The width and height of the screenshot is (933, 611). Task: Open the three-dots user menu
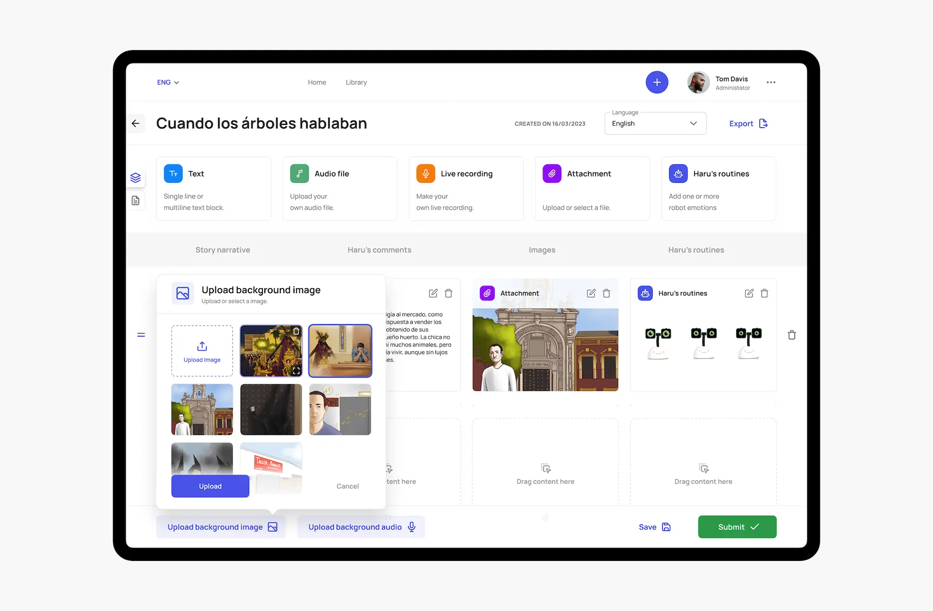[771, 82]
